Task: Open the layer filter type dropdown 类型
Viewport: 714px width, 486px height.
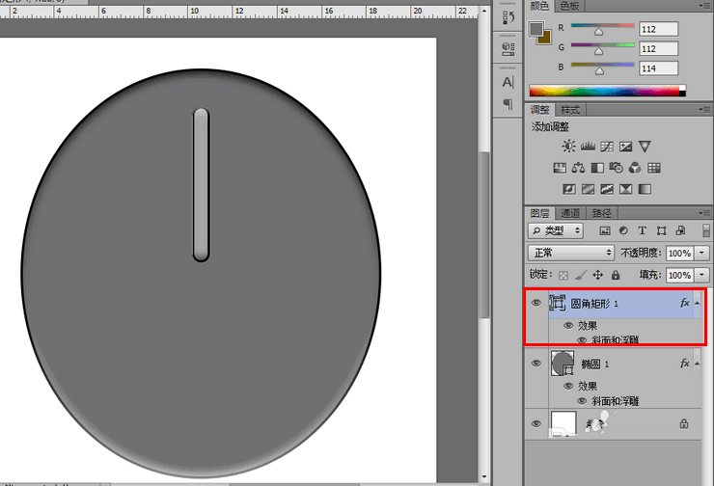Action: pyautogui.click(x=556, y=230)
